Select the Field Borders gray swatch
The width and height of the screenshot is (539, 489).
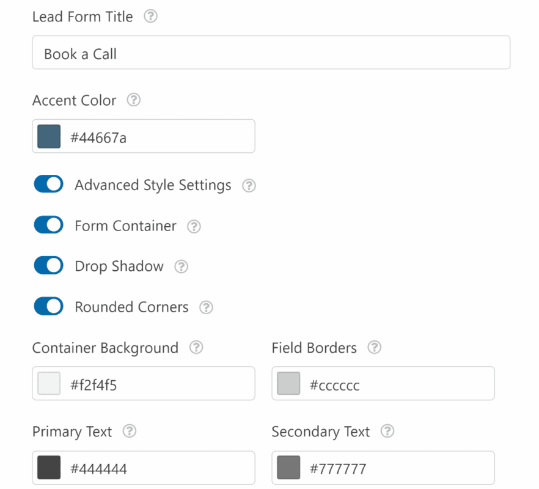[288, 383]
